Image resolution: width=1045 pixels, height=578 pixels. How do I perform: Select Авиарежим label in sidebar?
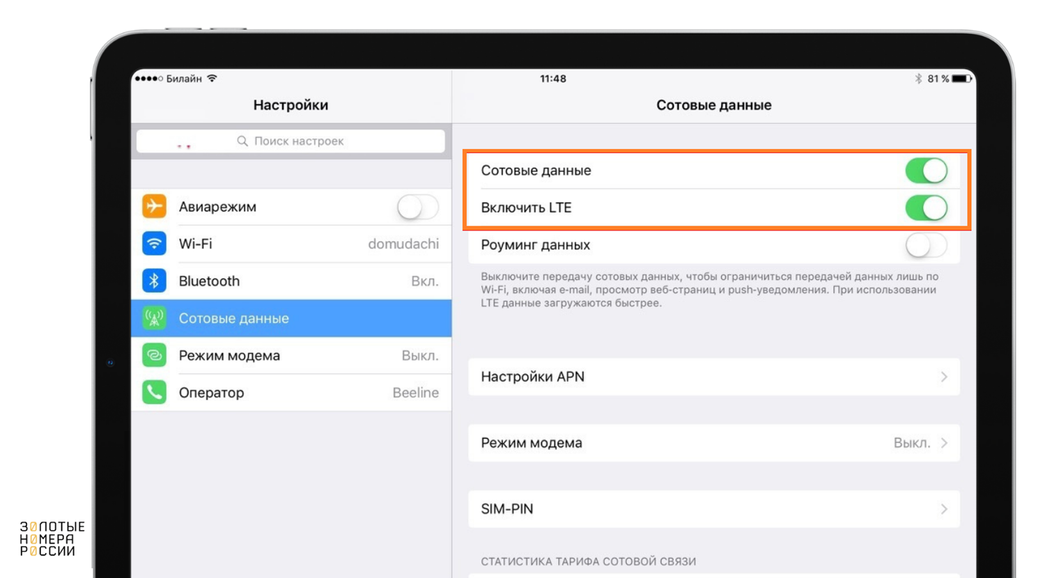point(217,207)
